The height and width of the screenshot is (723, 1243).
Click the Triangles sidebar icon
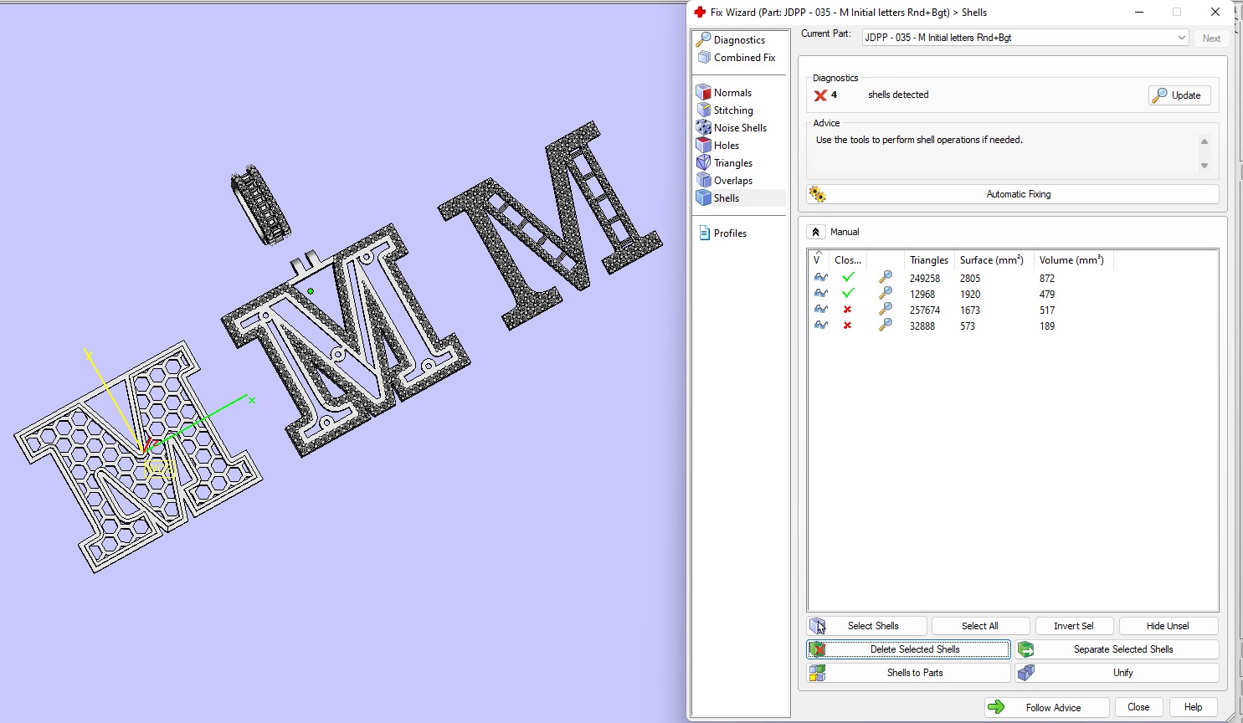tap(704, 163)
